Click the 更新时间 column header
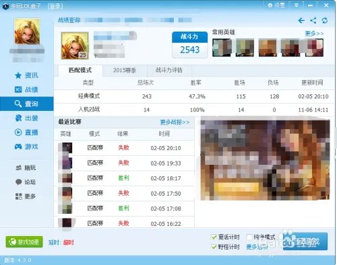 point(312,83)
